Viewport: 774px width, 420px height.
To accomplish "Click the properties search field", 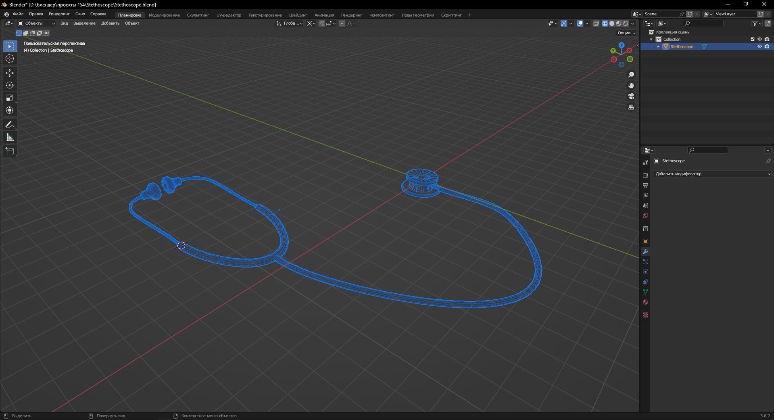I will click(x=707, y=150).
